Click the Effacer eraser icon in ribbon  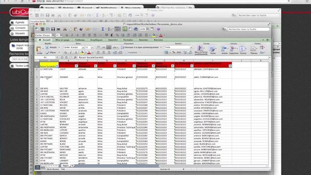point(47,52)
